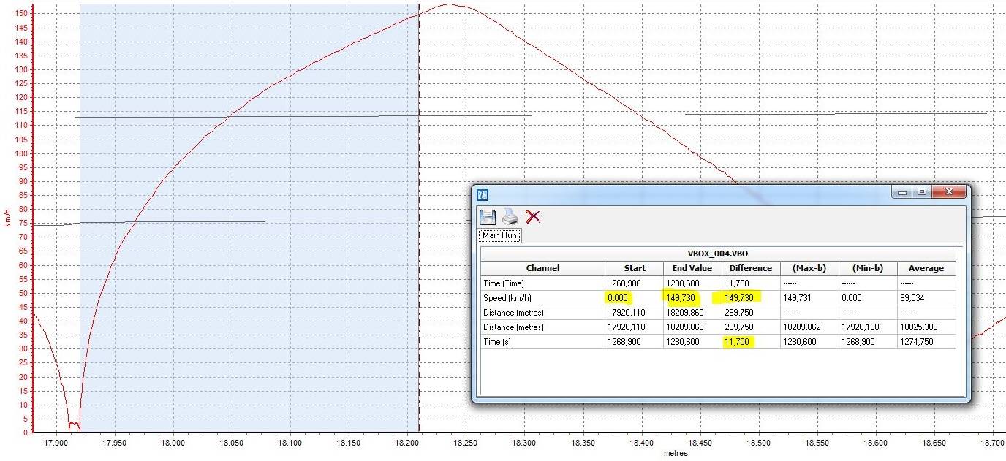Viewport: 1006px width, 461px height.
Task: Click the Channel column header
Action: point(542,268)
